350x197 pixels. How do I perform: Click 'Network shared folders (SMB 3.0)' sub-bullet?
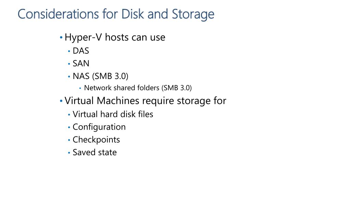point(138,88)
